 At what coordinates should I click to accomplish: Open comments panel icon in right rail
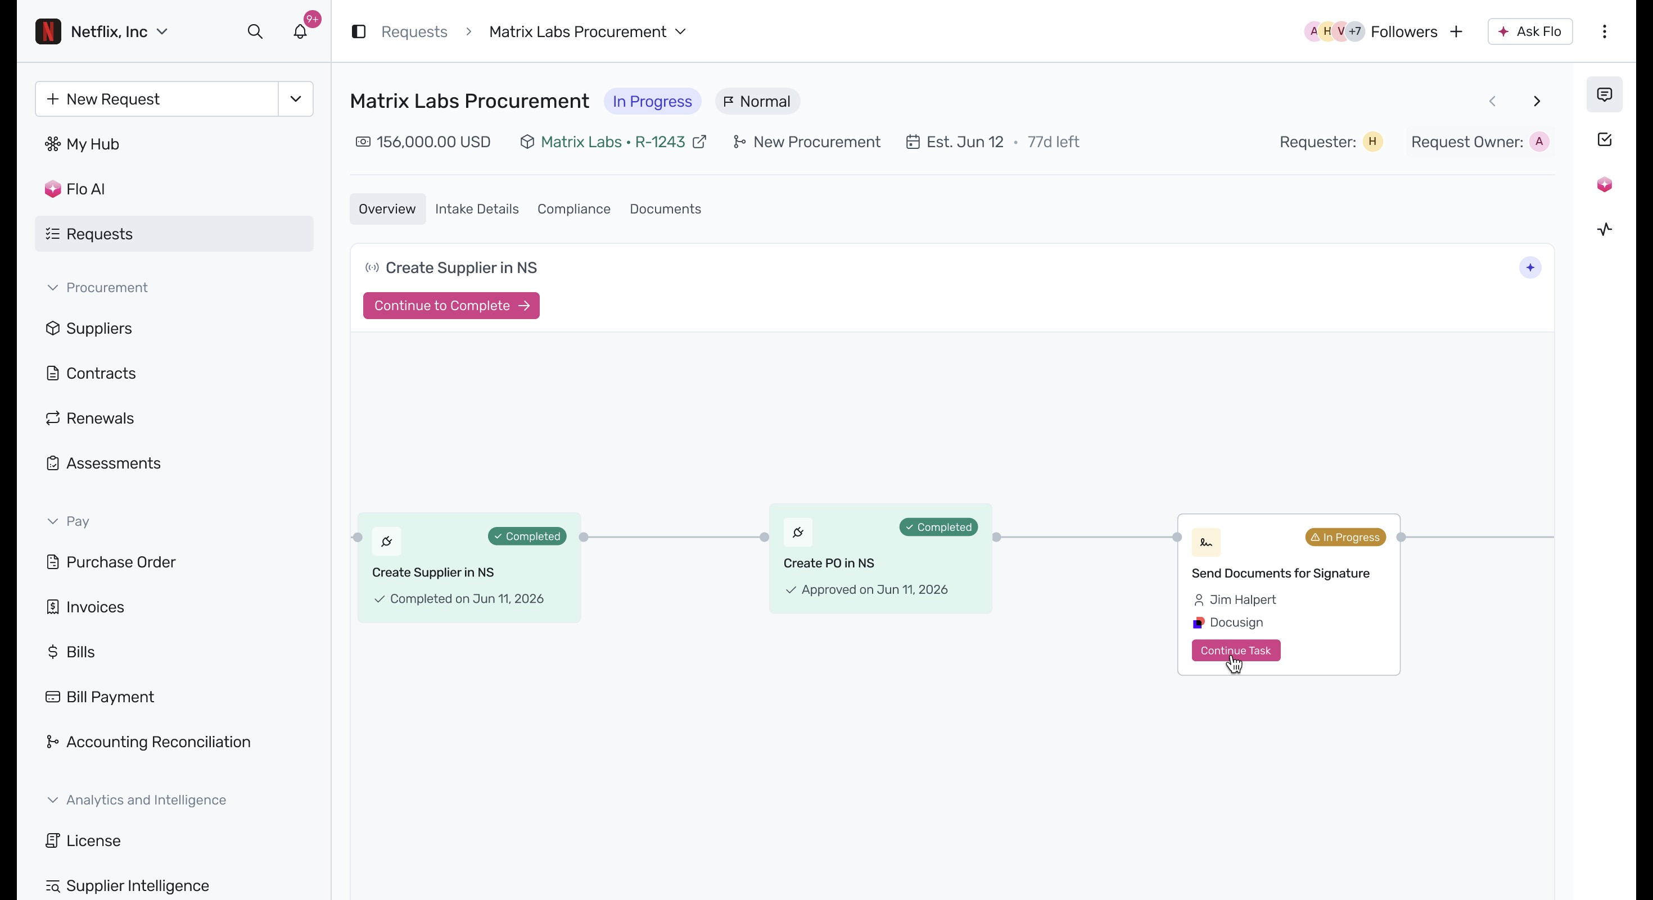pos(1604,95)
